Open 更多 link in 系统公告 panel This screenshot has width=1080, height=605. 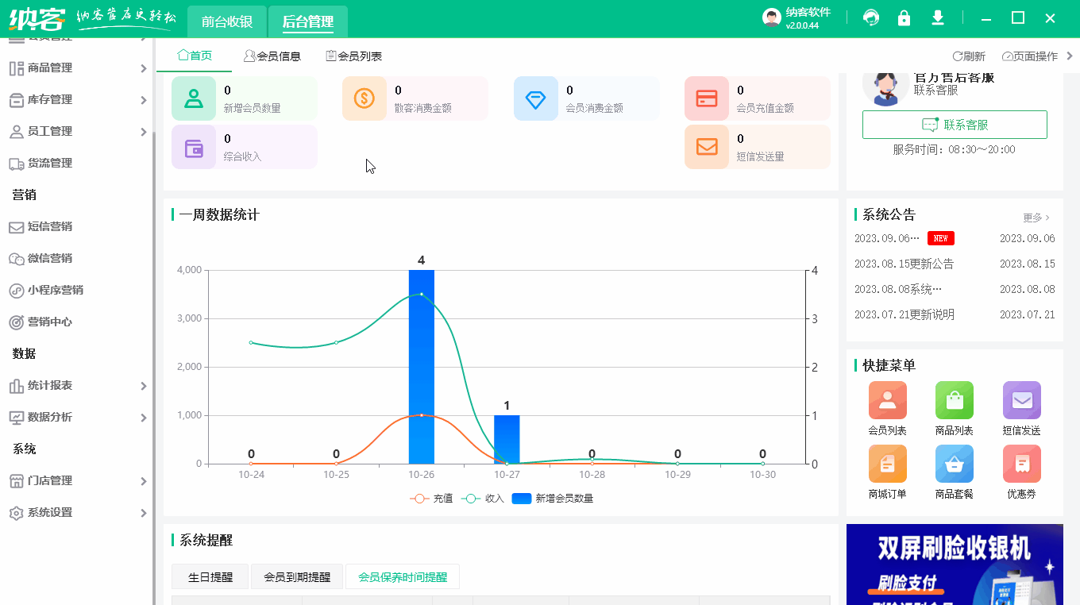tap(1035, 216)
